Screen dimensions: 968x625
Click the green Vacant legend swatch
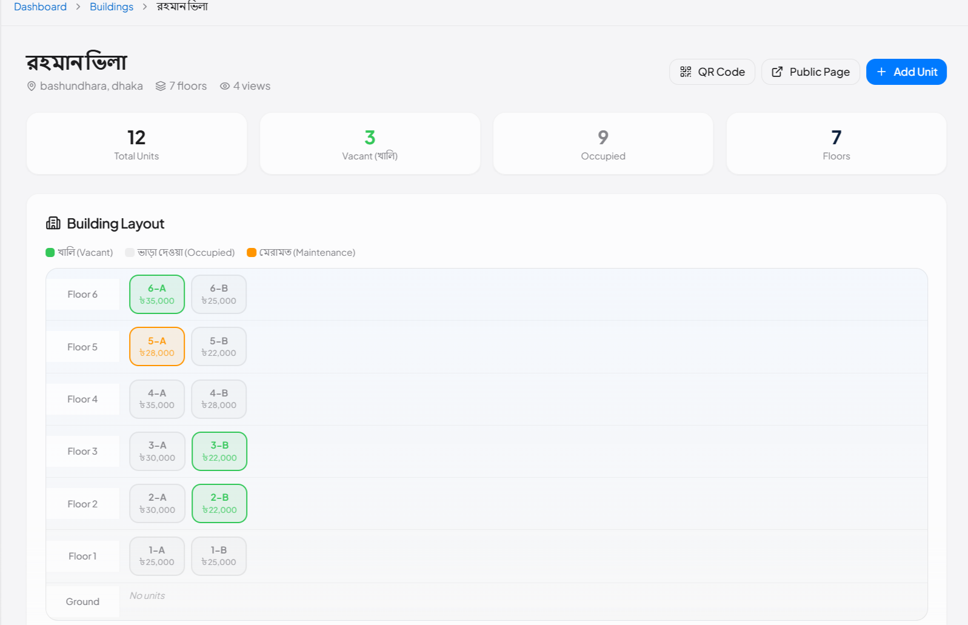click(x=50, y=252)
